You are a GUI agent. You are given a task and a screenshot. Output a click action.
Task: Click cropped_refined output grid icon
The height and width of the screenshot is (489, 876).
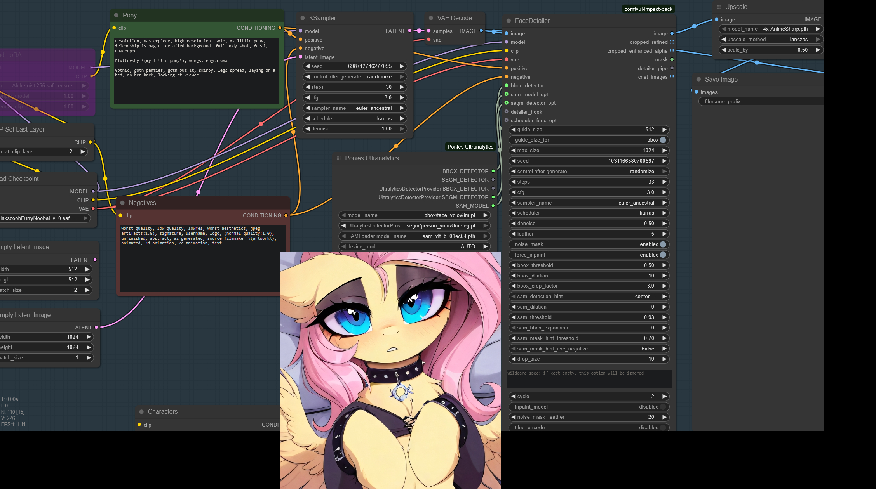click(672, 42)
